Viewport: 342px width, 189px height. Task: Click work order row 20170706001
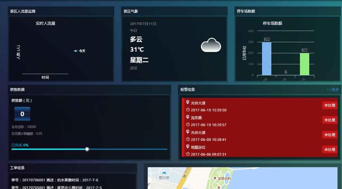coord(55,180)
